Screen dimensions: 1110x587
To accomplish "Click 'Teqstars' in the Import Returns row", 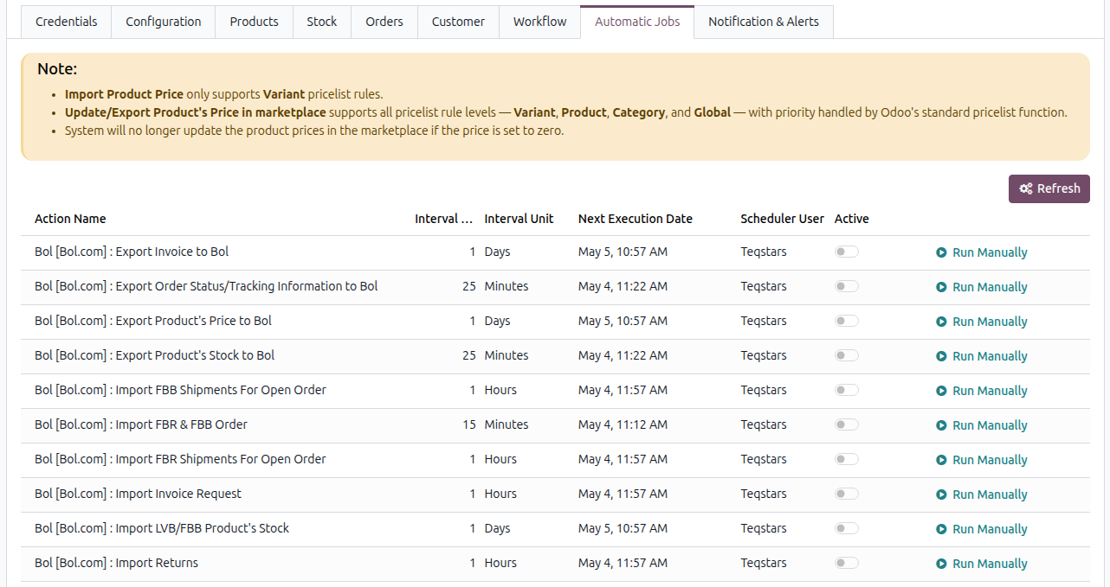I will click(x=764, y=563).
